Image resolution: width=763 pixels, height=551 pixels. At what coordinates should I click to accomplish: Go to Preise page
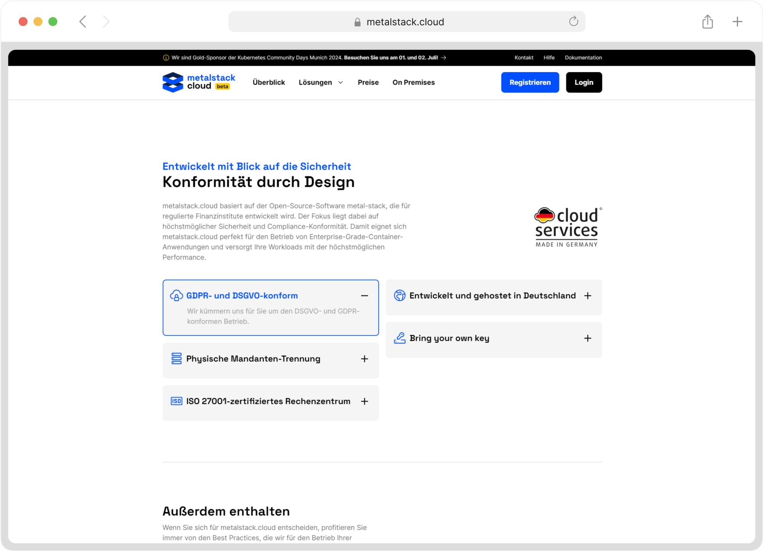[x=368, y=82]
